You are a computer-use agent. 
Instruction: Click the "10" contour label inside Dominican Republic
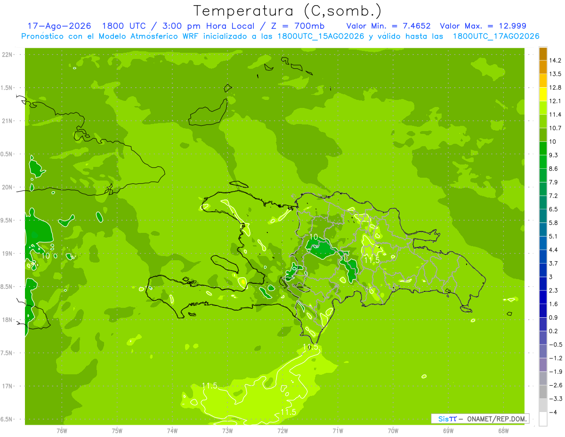click(x=314, y=237)
